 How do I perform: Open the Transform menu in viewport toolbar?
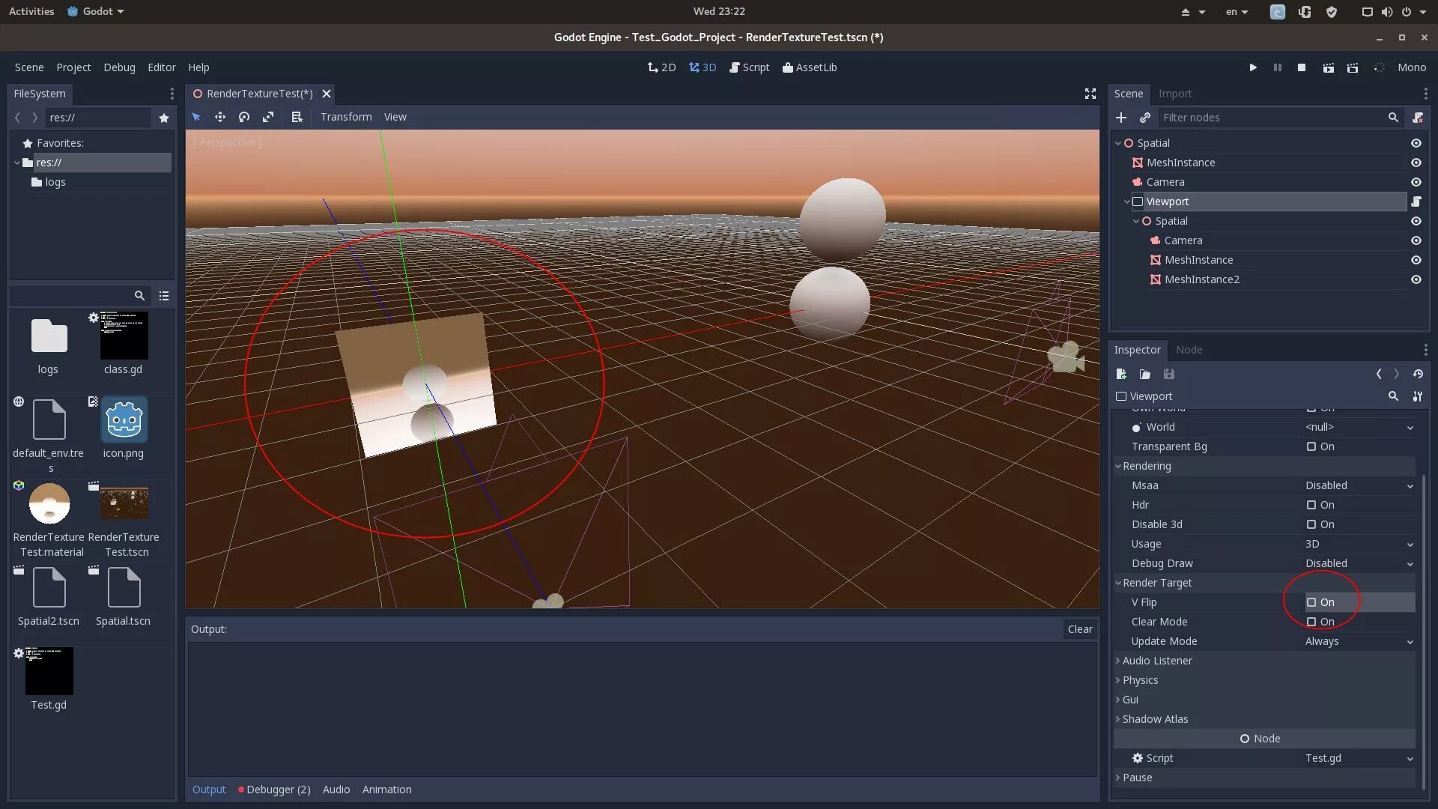pyautogui.click(x=346, y=117)
